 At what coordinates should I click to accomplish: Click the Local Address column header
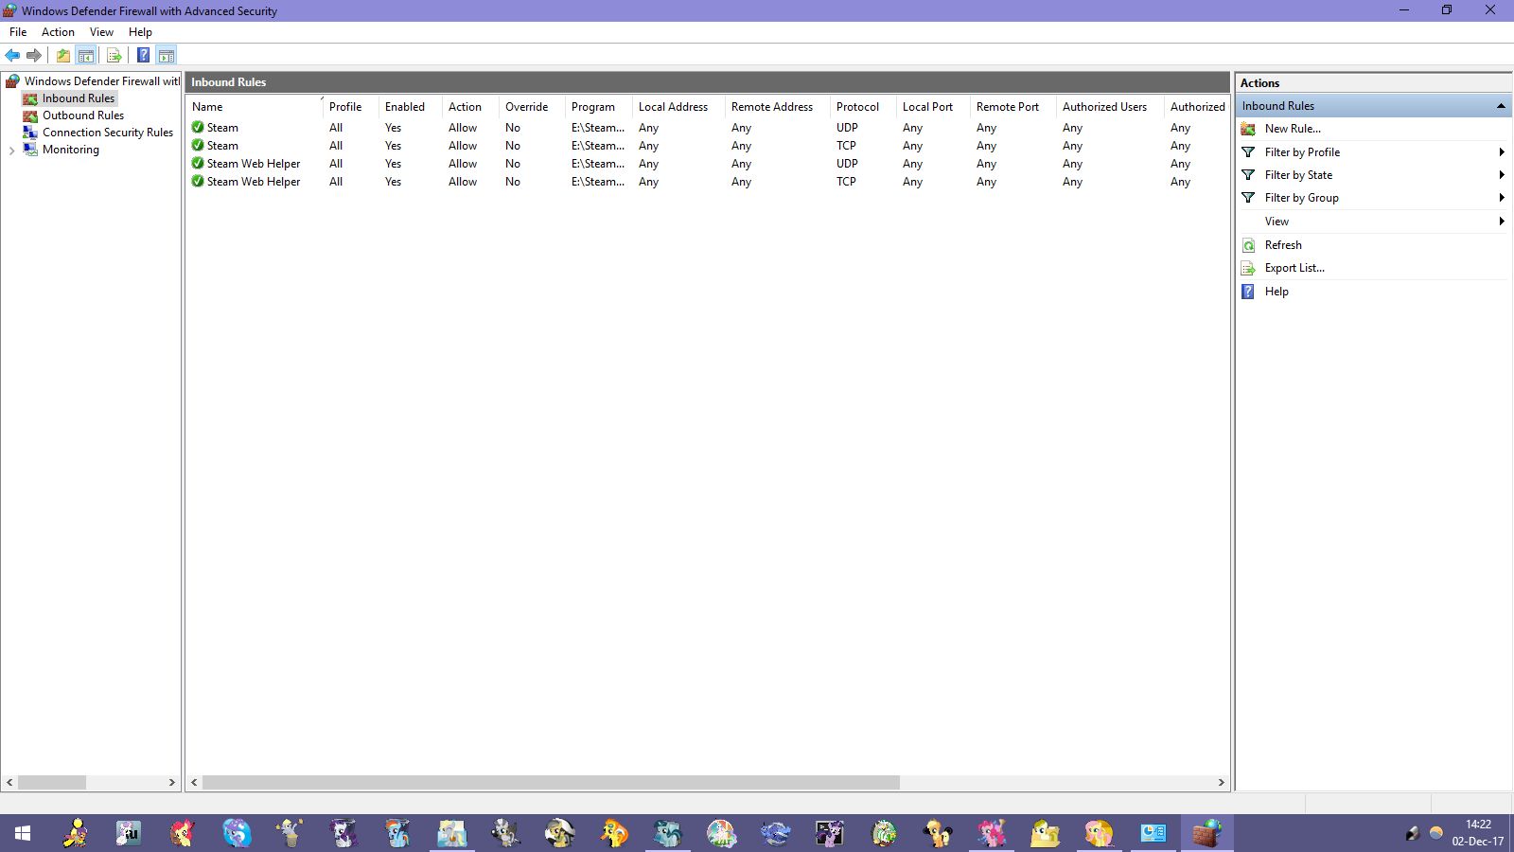pyautogui.click(x=678, y=107)
